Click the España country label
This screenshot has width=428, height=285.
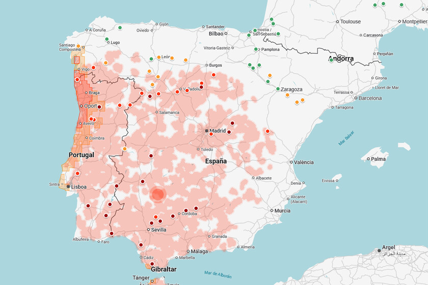point(216,161)
